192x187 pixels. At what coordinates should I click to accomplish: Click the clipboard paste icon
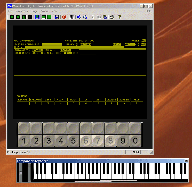(x=105, y=17)
